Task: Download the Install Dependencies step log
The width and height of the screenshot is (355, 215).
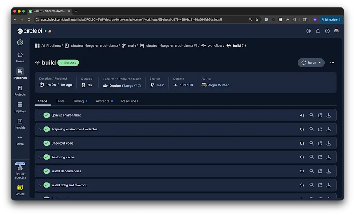Action: [328, 171]
